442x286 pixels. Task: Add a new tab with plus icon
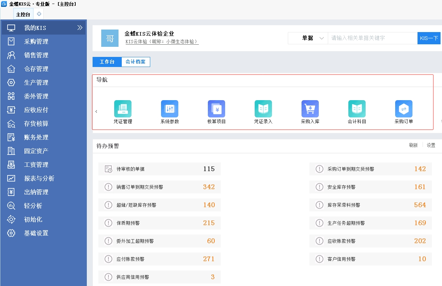coord(39,14)
